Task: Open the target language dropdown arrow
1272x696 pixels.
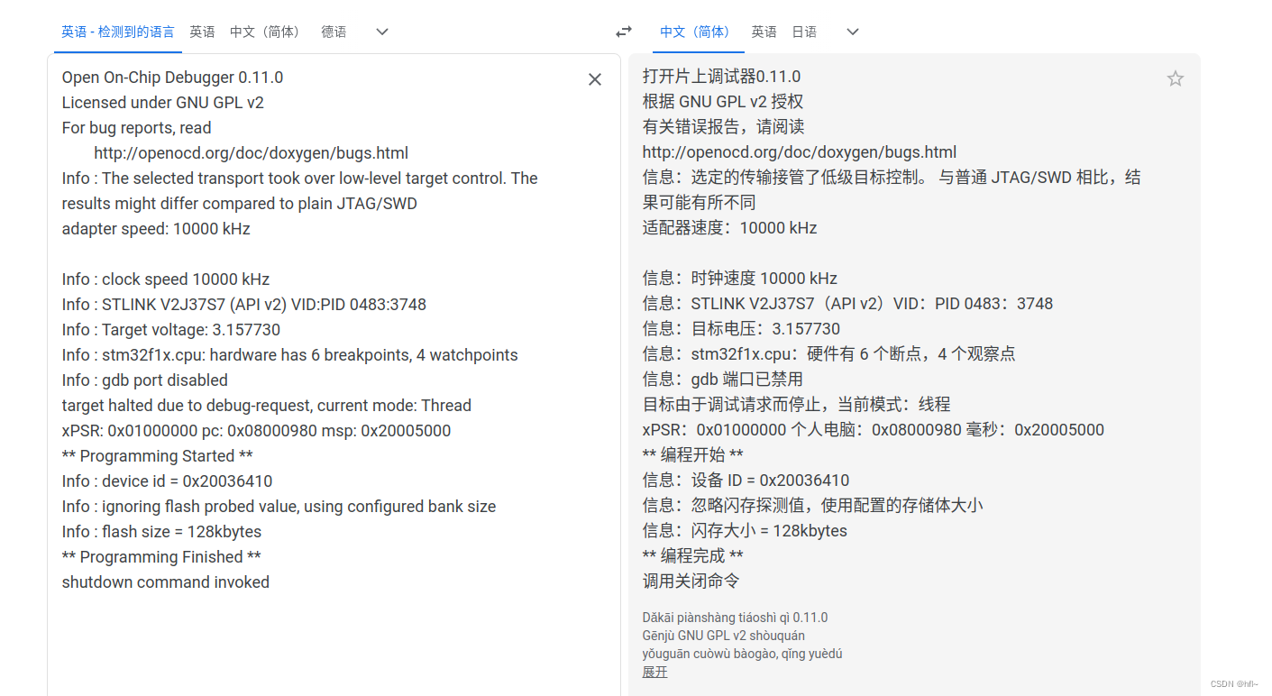Action: (852, 32)
